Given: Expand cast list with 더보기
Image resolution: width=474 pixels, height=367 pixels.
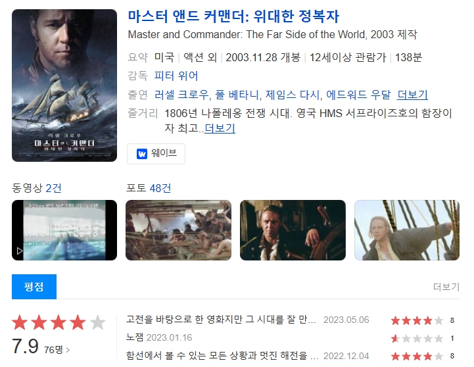Looking at the screenshot, I should pyautogui.click(x=412, y=95).
